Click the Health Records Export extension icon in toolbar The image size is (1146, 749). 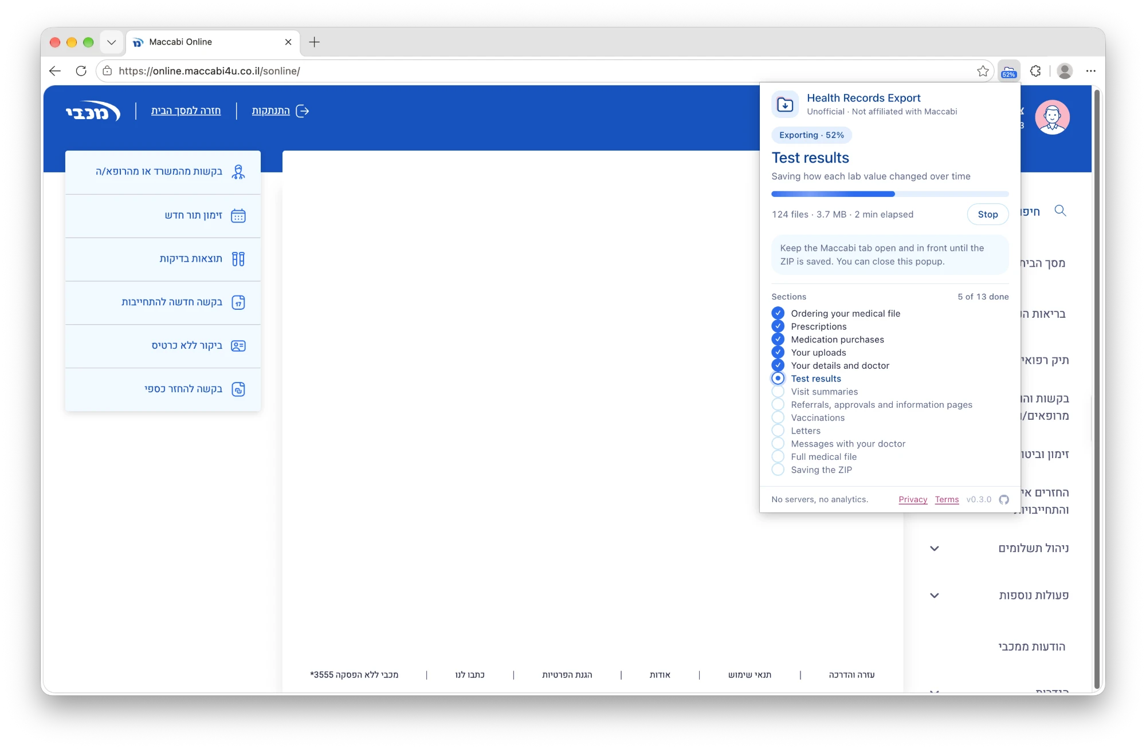1008,71
